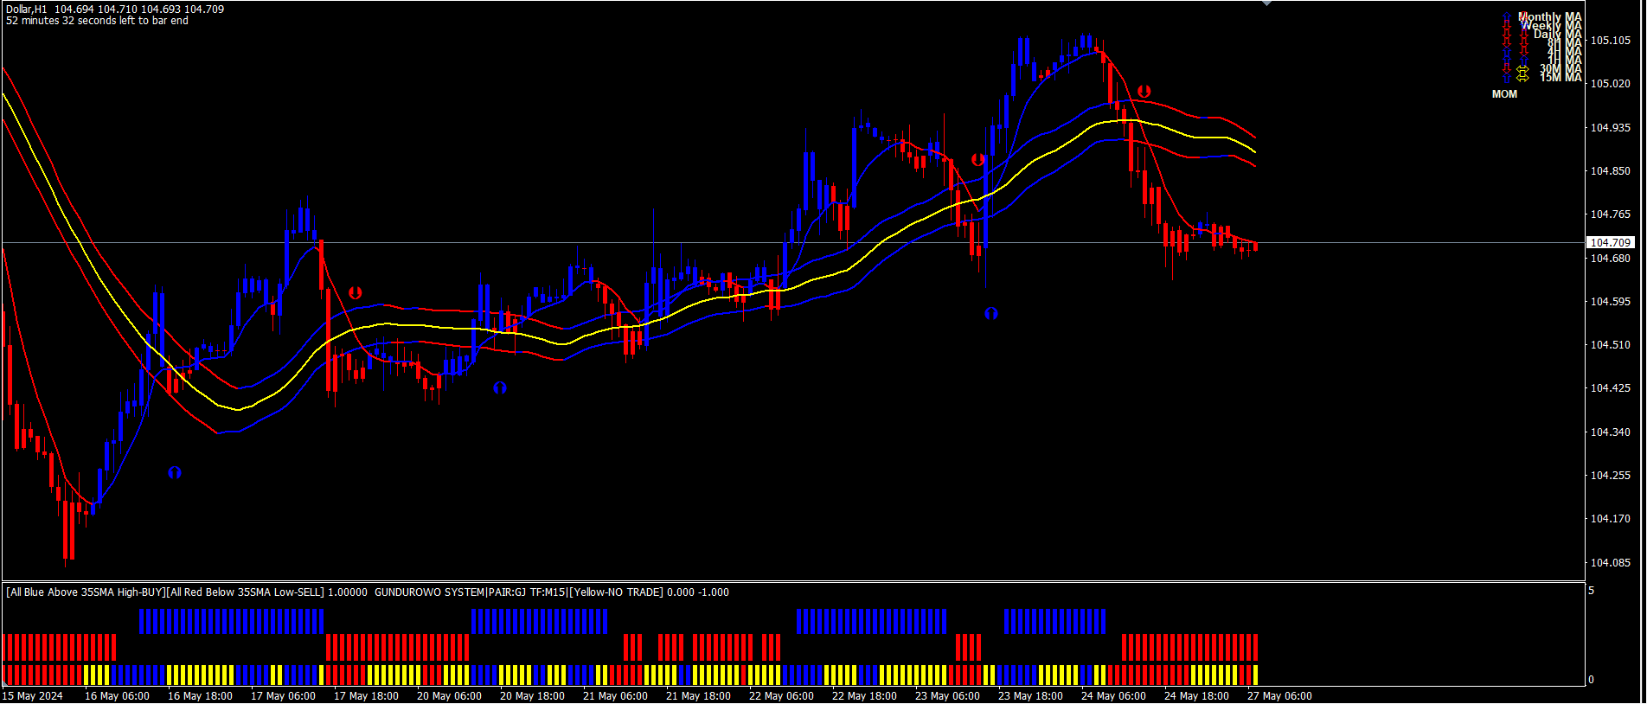Click the 104.935 price scale label
Viewport: 1647px width, 704px height.
tap(1611, 128)
